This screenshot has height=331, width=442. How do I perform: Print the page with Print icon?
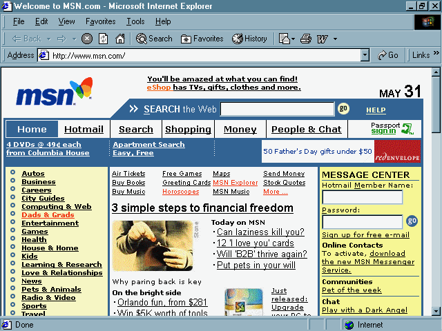pos(306,39)
